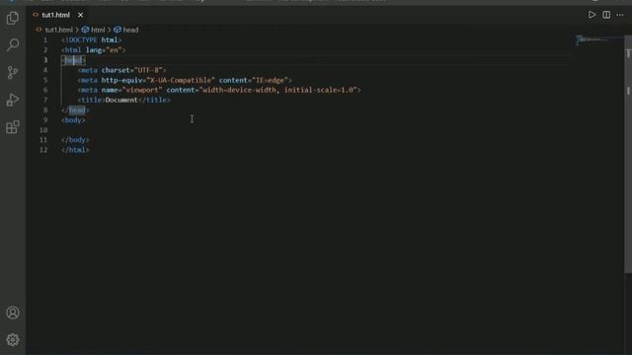Image resolution: width=632 pixels, height=355 pixels.
Task: Click the meta charset="UTF-8" line
Action: [x=121, y=70]
